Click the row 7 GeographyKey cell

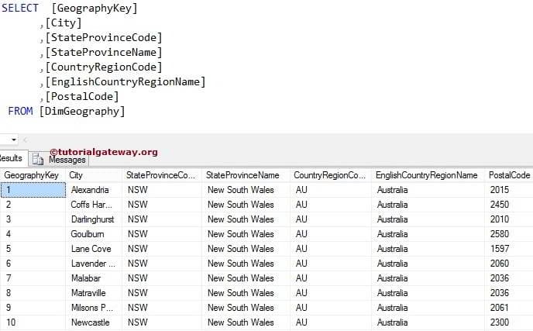tap(31, 278)
